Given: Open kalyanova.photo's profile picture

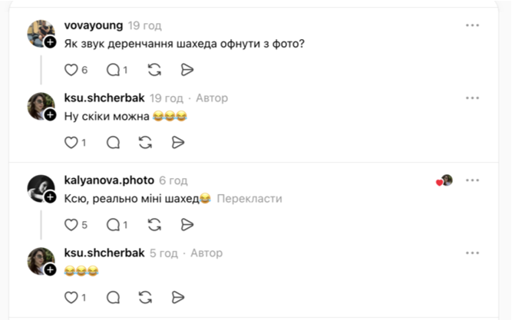Looking at the screenshot, I should click(x=40, y=187).
